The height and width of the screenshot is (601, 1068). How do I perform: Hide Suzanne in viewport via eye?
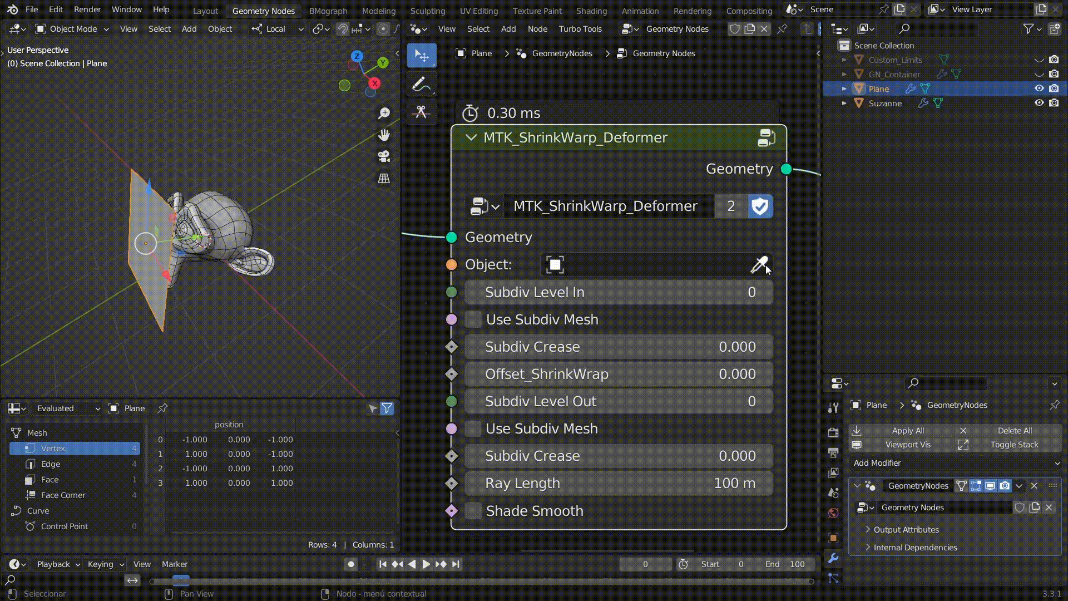point(1039,103)
